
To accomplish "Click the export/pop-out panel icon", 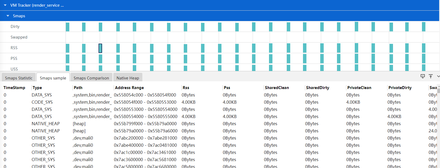I will click(423, 76).
